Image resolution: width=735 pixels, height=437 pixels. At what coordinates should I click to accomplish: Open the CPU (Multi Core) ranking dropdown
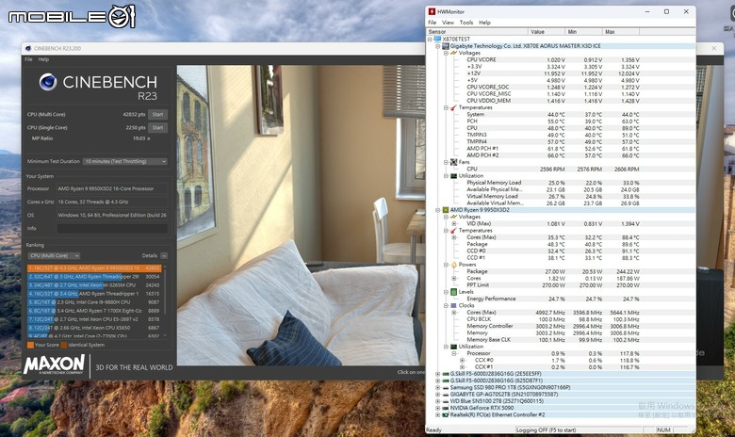(x=54, y=256)
